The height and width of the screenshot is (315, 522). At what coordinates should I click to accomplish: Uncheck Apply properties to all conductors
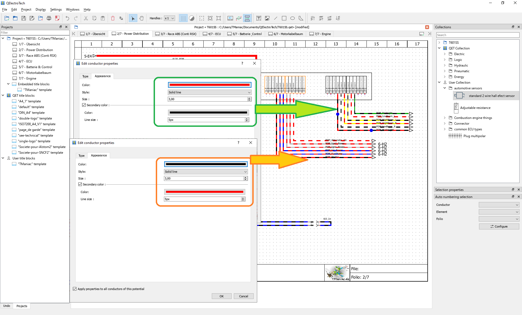pyautogui.click(x=75, y=289)
